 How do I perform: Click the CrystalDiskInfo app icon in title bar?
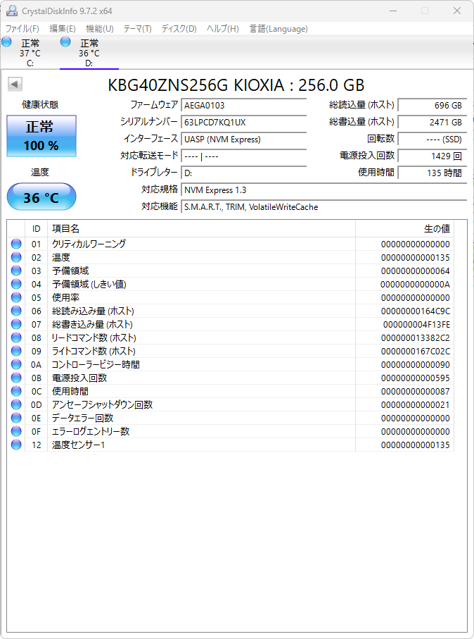[x=12, y=11]
